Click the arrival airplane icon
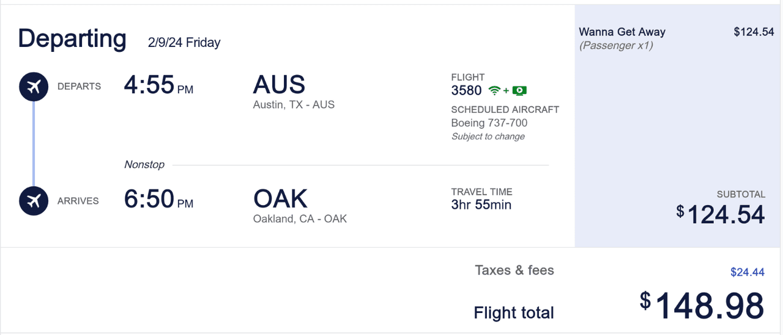Image resolution: width=783 pixels, height=335 pixels. click(34, 201)
